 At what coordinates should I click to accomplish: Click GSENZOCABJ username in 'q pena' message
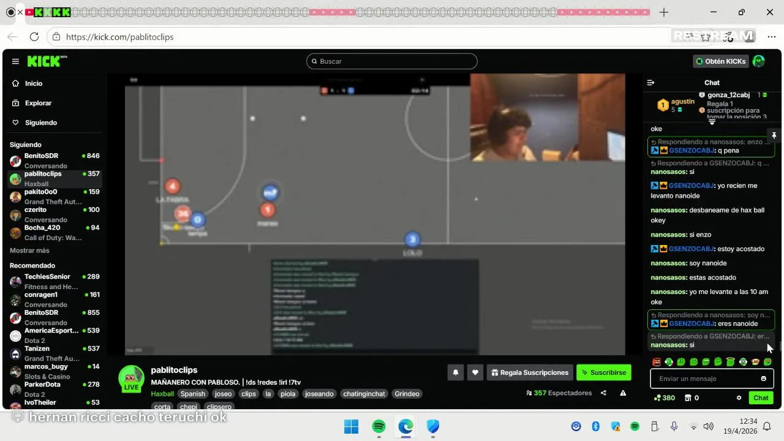click(x=692, y=150)
